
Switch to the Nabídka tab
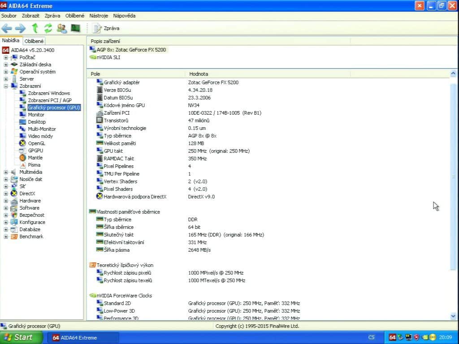[x=11, y=40]
